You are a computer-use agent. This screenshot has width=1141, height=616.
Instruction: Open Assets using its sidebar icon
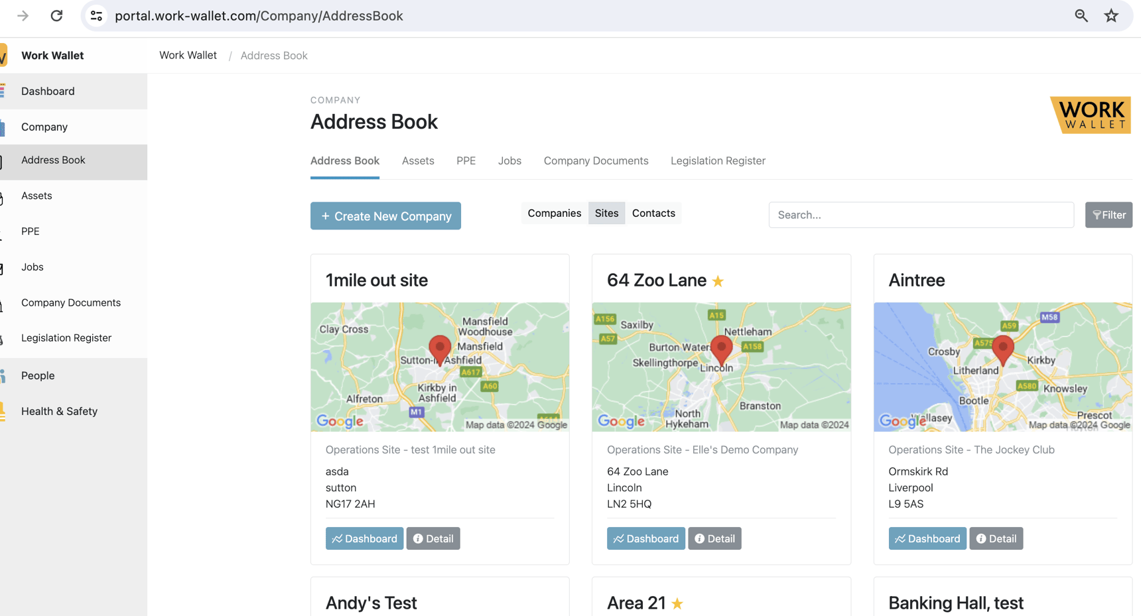coord(5,195)
